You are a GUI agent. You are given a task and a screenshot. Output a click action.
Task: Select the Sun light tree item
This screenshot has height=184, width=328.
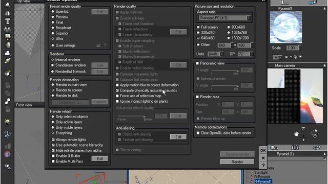pos(261,173)
